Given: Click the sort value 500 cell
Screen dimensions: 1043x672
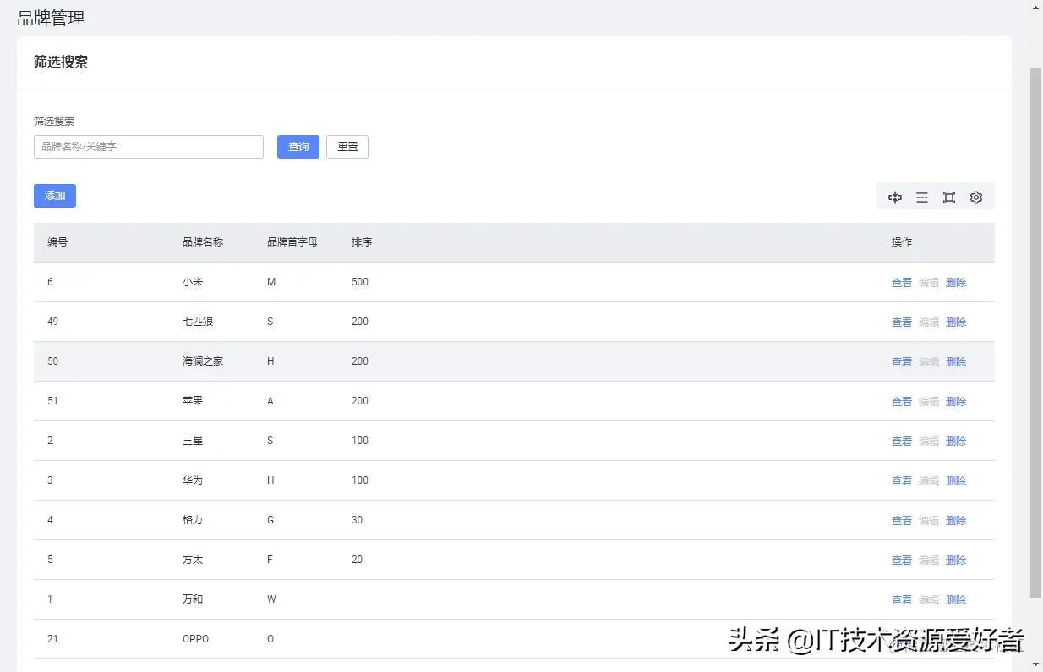Looking at the screenshot, I should point(360,282).
